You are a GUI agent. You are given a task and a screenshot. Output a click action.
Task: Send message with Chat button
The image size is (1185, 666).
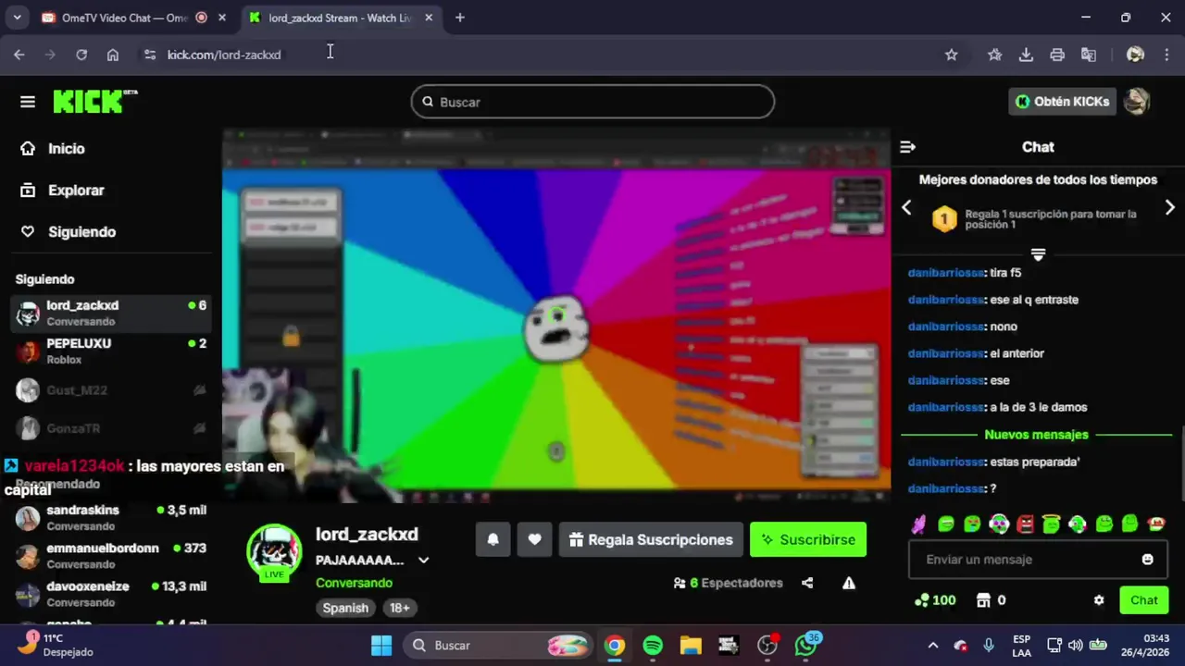click(x=1143, y=600)
